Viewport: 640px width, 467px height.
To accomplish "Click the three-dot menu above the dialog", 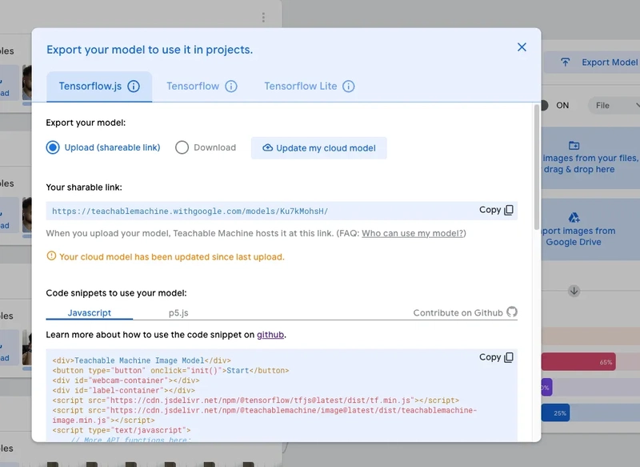I will coord(263,17).
